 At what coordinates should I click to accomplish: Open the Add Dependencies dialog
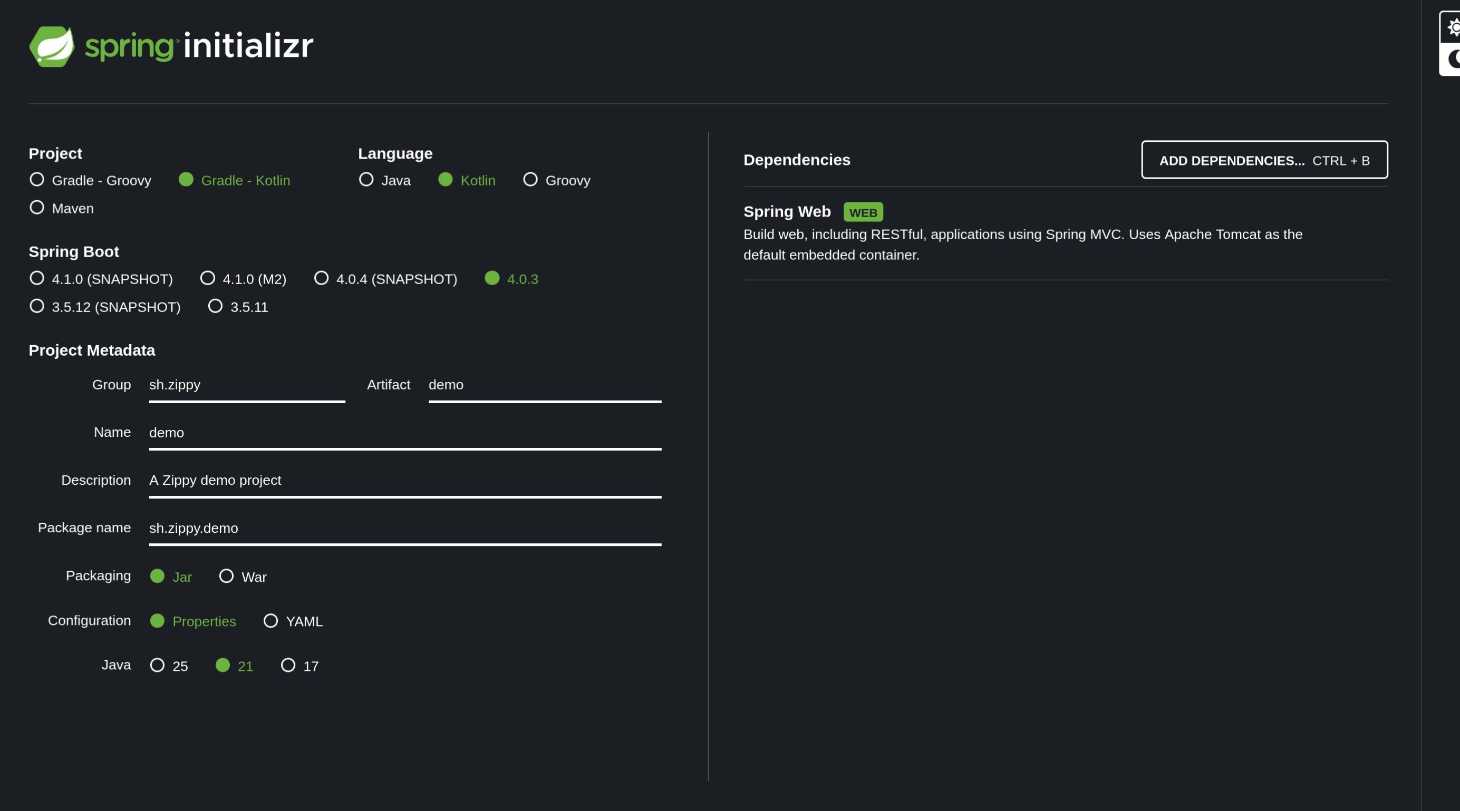point(1264,160)
